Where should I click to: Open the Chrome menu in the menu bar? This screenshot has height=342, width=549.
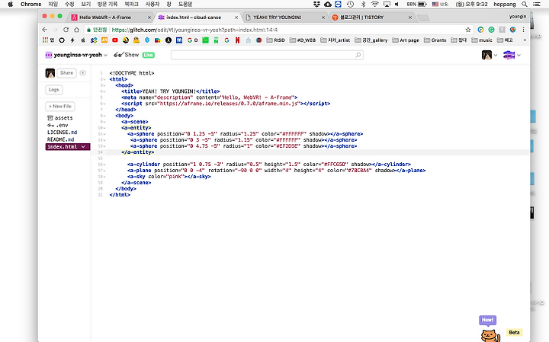point(30,5)
